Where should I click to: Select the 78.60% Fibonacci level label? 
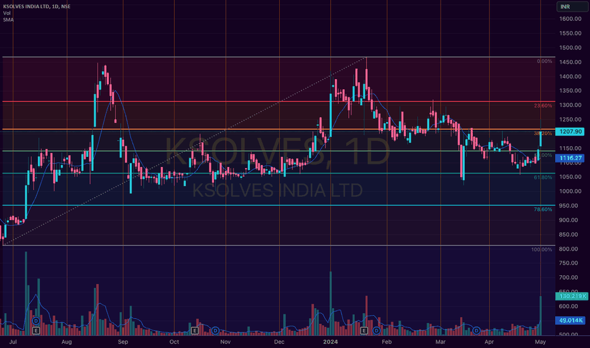coord(543,209)
